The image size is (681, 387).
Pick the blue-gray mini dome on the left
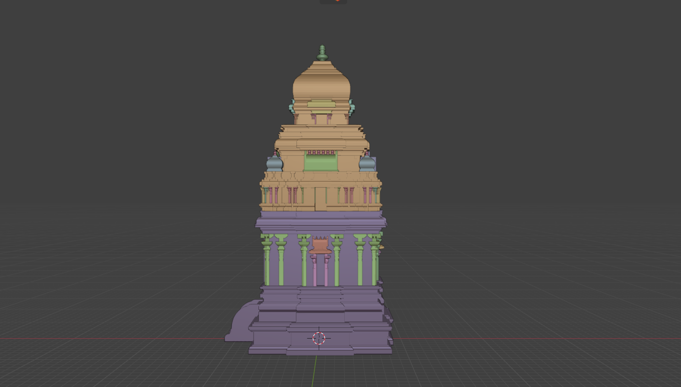274,163
